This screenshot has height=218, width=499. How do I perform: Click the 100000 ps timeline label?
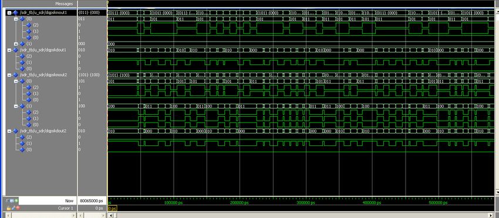[173, 203]
